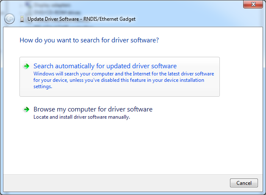266x195 pixels.
Task: Choose Search automatically for updated driver software
Action: tap(105, 66)
